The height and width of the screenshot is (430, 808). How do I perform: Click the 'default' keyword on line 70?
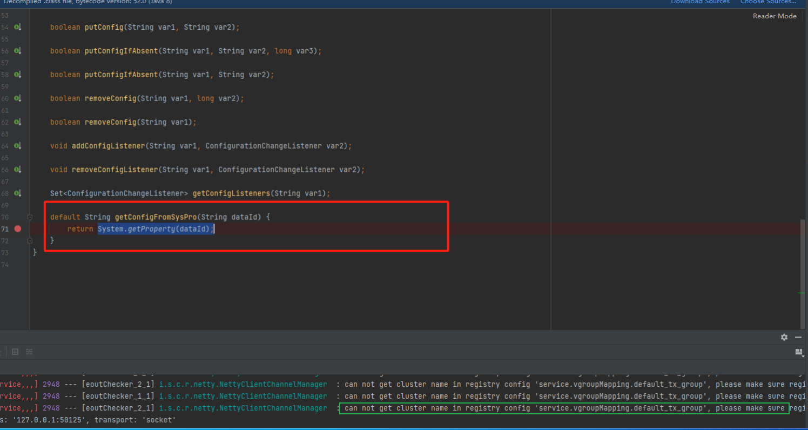pyautogui.click(x=65, y=217)
